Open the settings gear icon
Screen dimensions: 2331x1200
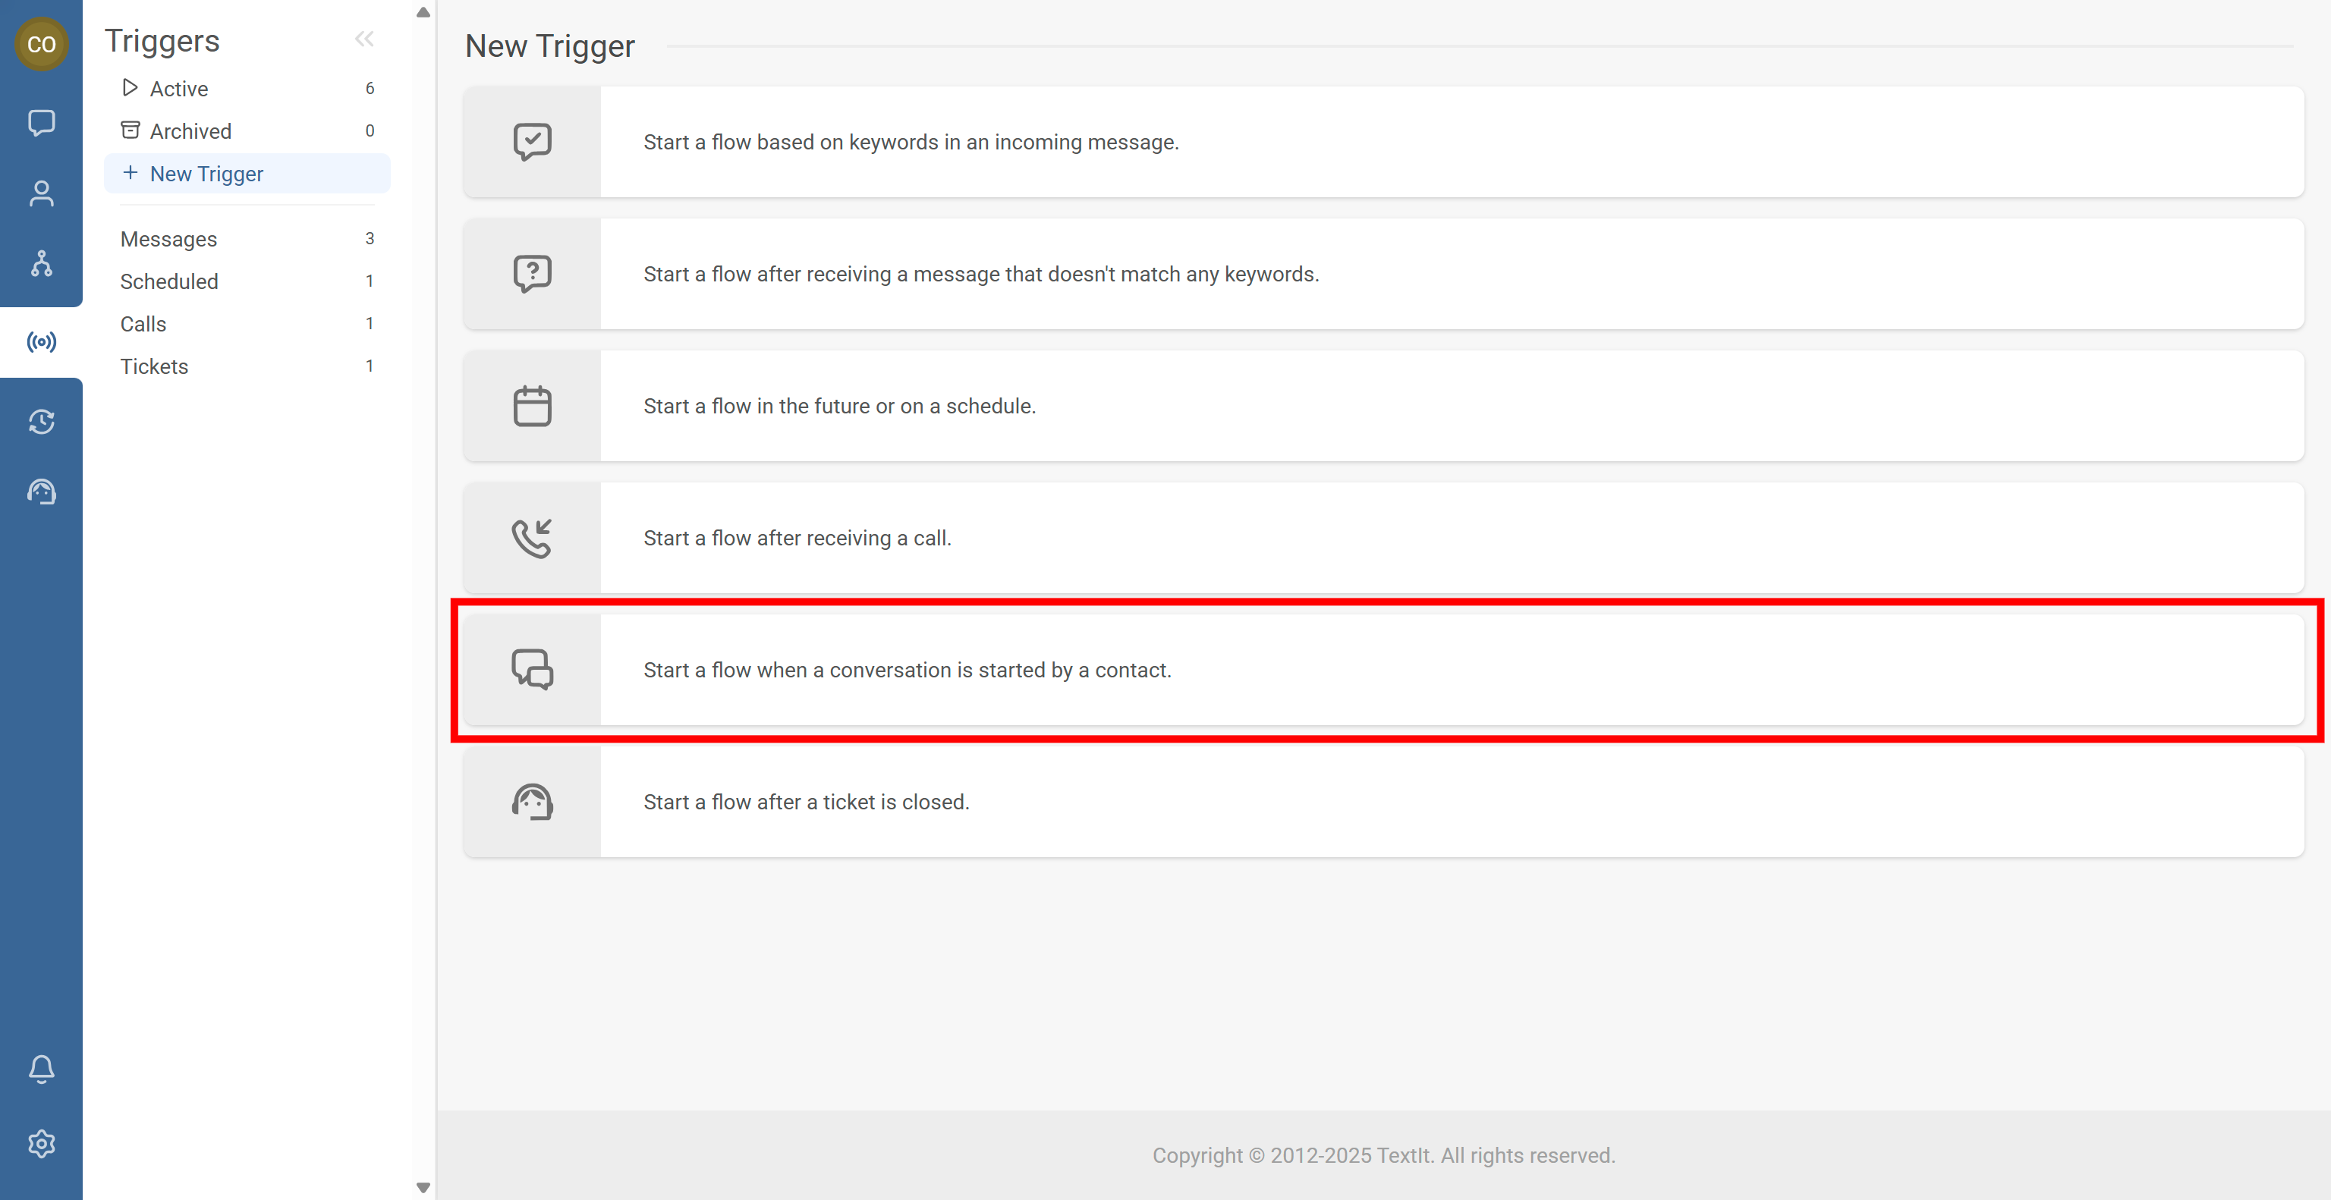[41, 1144]
